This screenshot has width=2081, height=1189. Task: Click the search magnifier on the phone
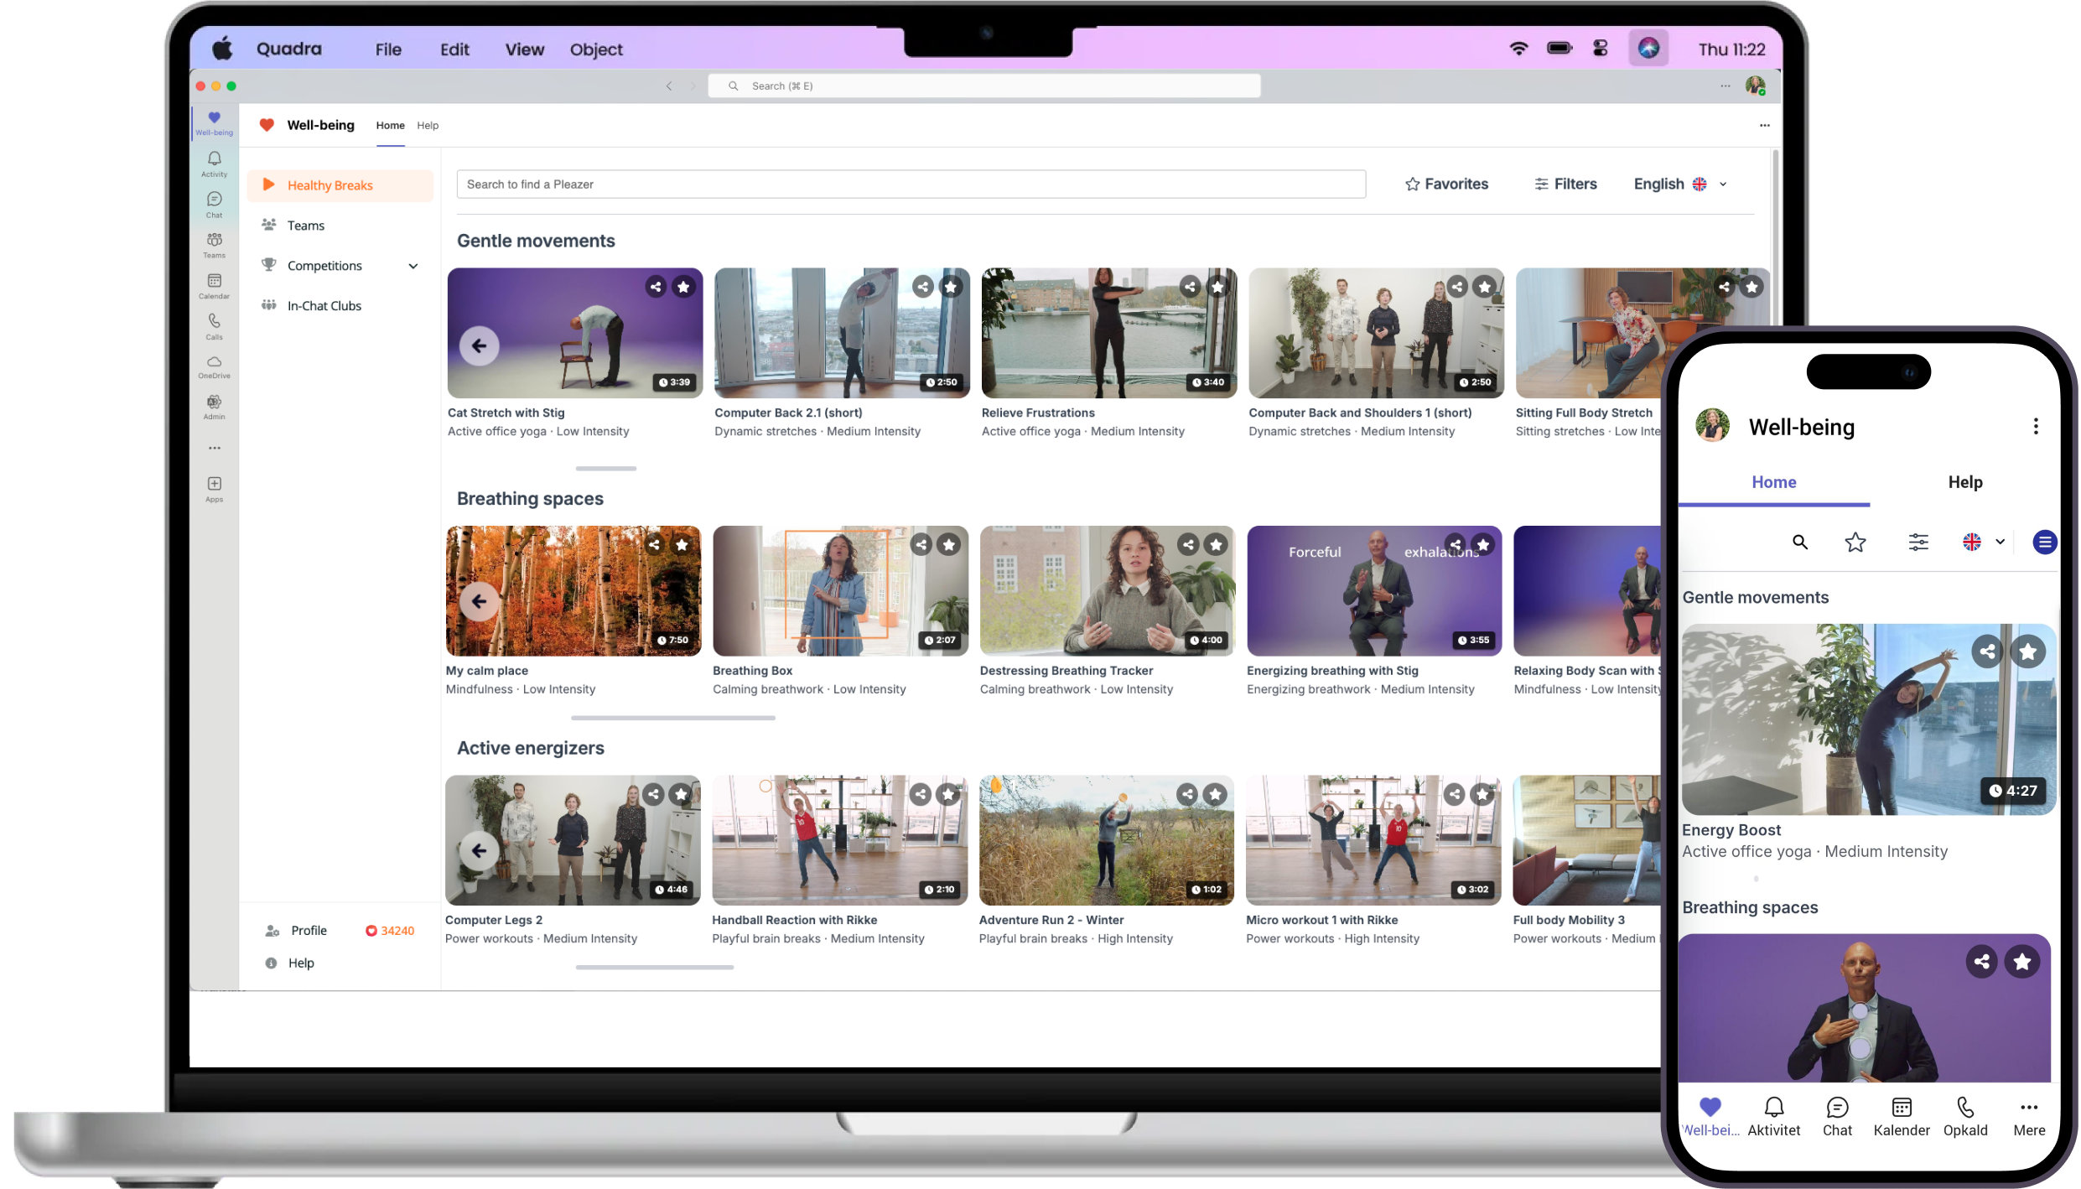point(1799,543)
